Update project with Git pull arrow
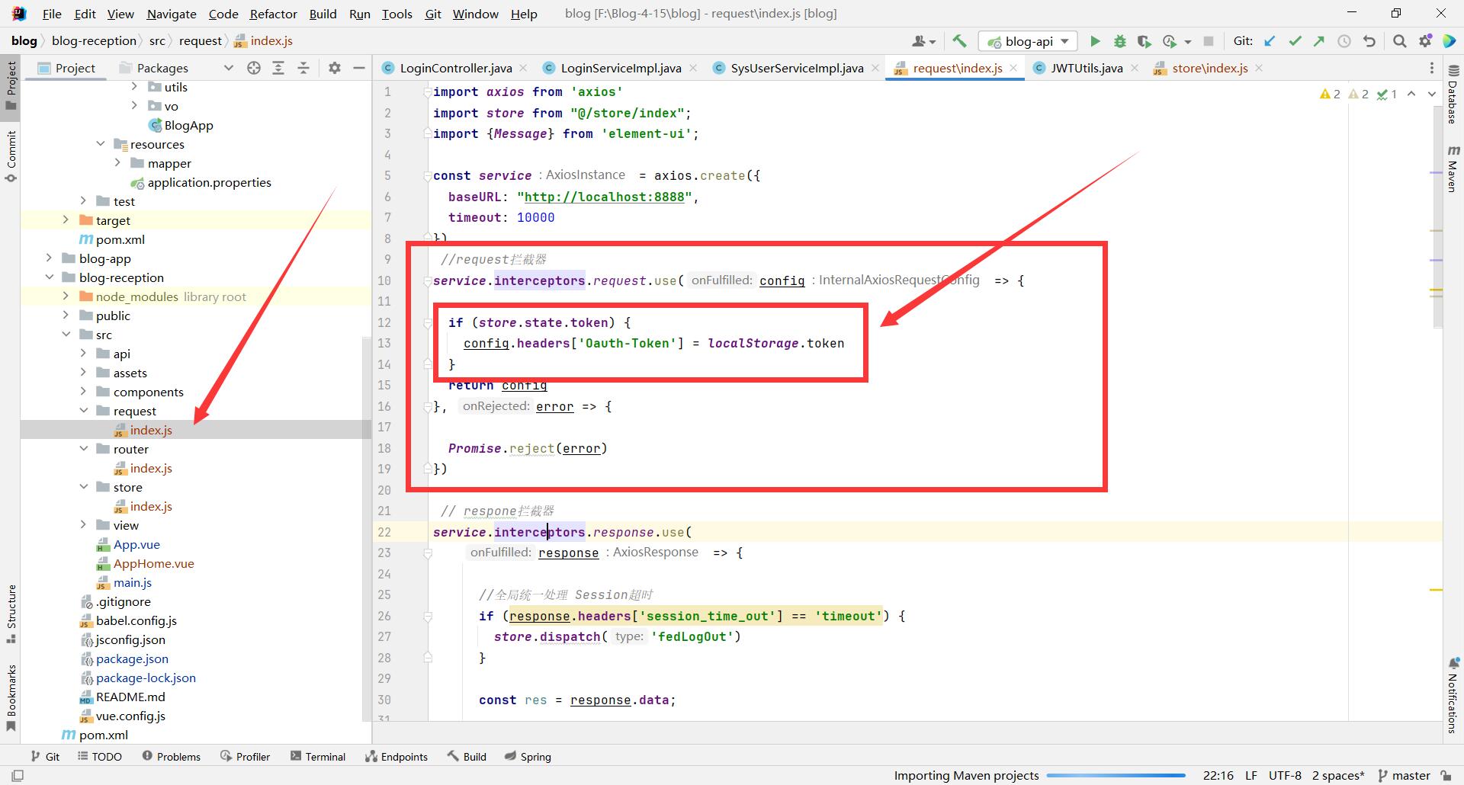 point(1270,41)
